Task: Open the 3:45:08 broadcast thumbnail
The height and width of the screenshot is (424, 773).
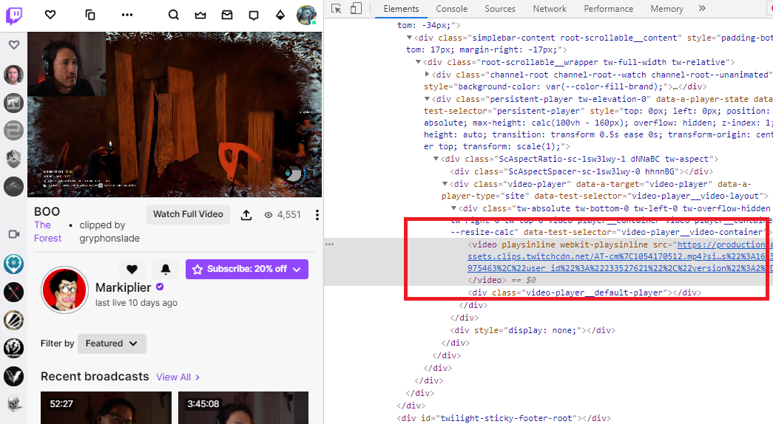Action: [x=243, y=408]
